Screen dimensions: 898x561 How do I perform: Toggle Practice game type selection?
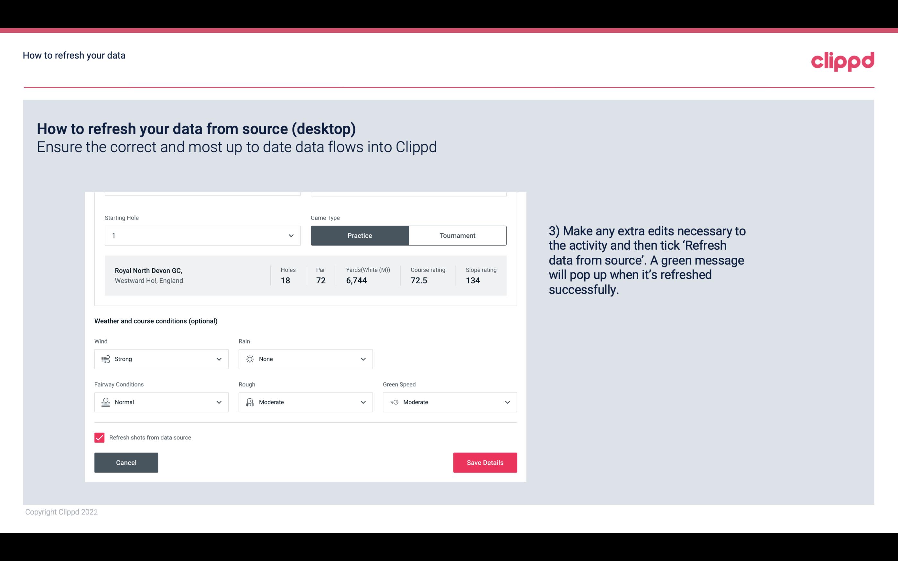360,235
